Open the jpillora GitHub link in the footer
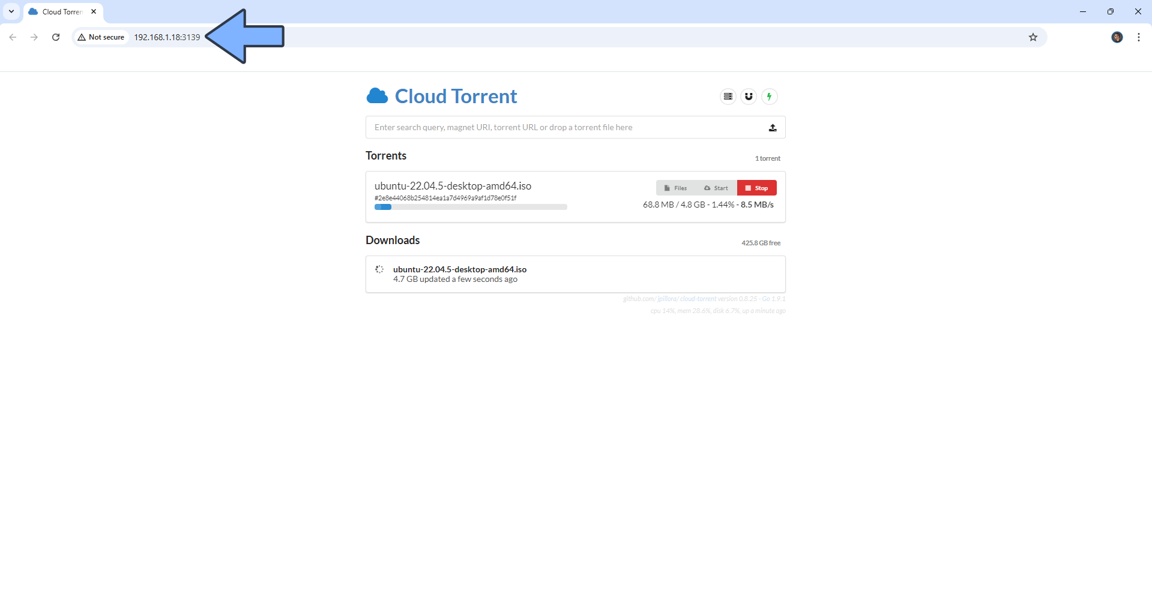This screenshot has height=613, width=1152. click(668, 299)
